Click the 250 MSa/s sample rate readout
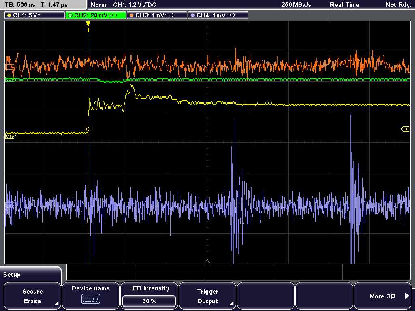Image resolution: width=415 pixels, height=311 pixels. (296, 5)
